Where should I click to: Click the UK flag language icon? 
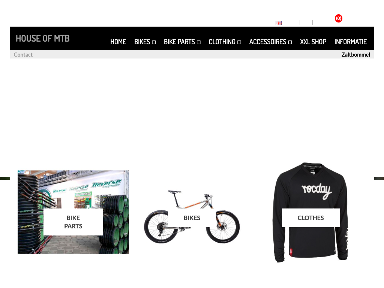pos(279,23)
